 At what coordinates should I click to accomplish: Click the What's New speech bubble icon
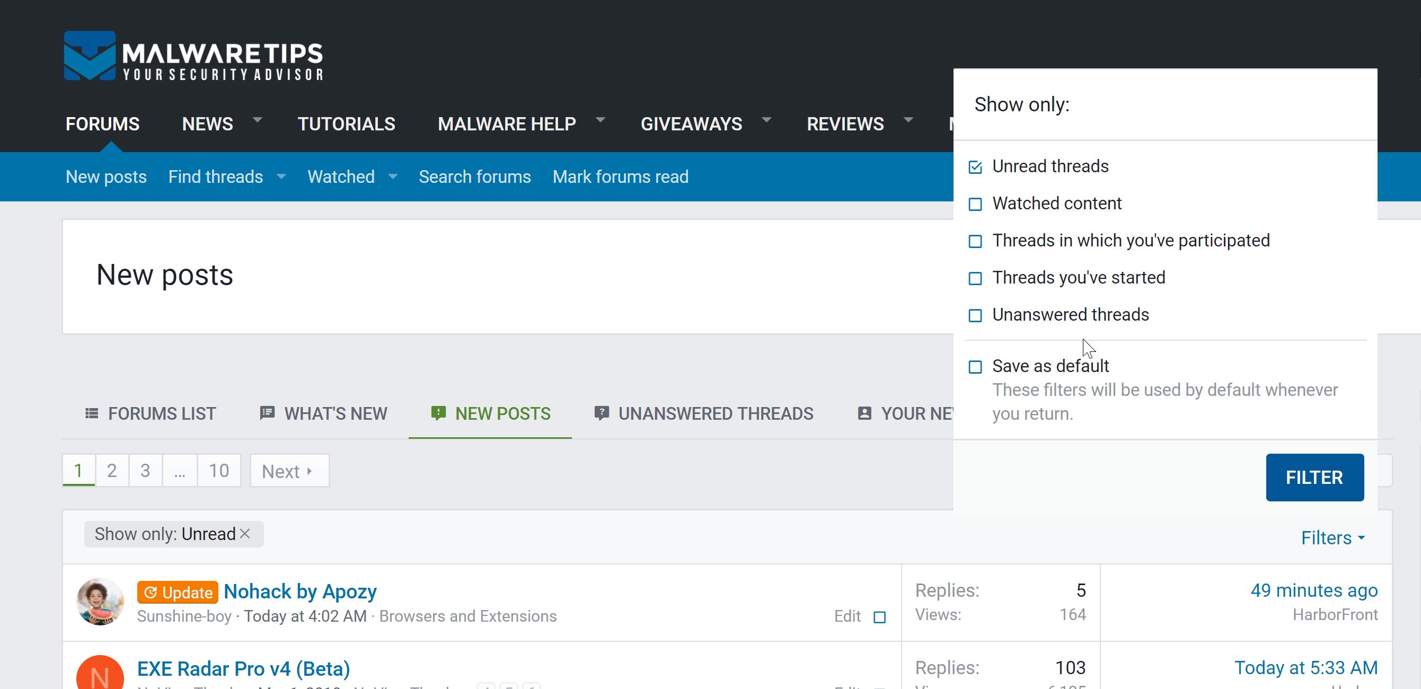(x=267, y=413)
